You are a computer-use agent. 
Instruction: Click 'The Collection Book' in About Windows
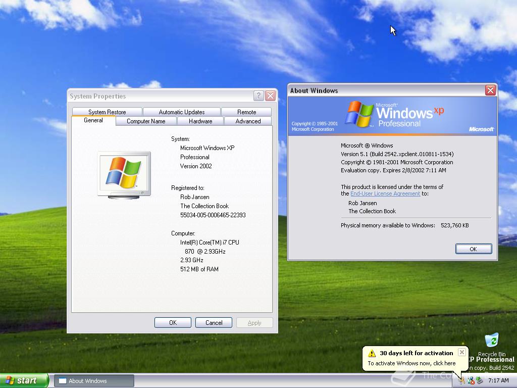[x=372, y=211]
